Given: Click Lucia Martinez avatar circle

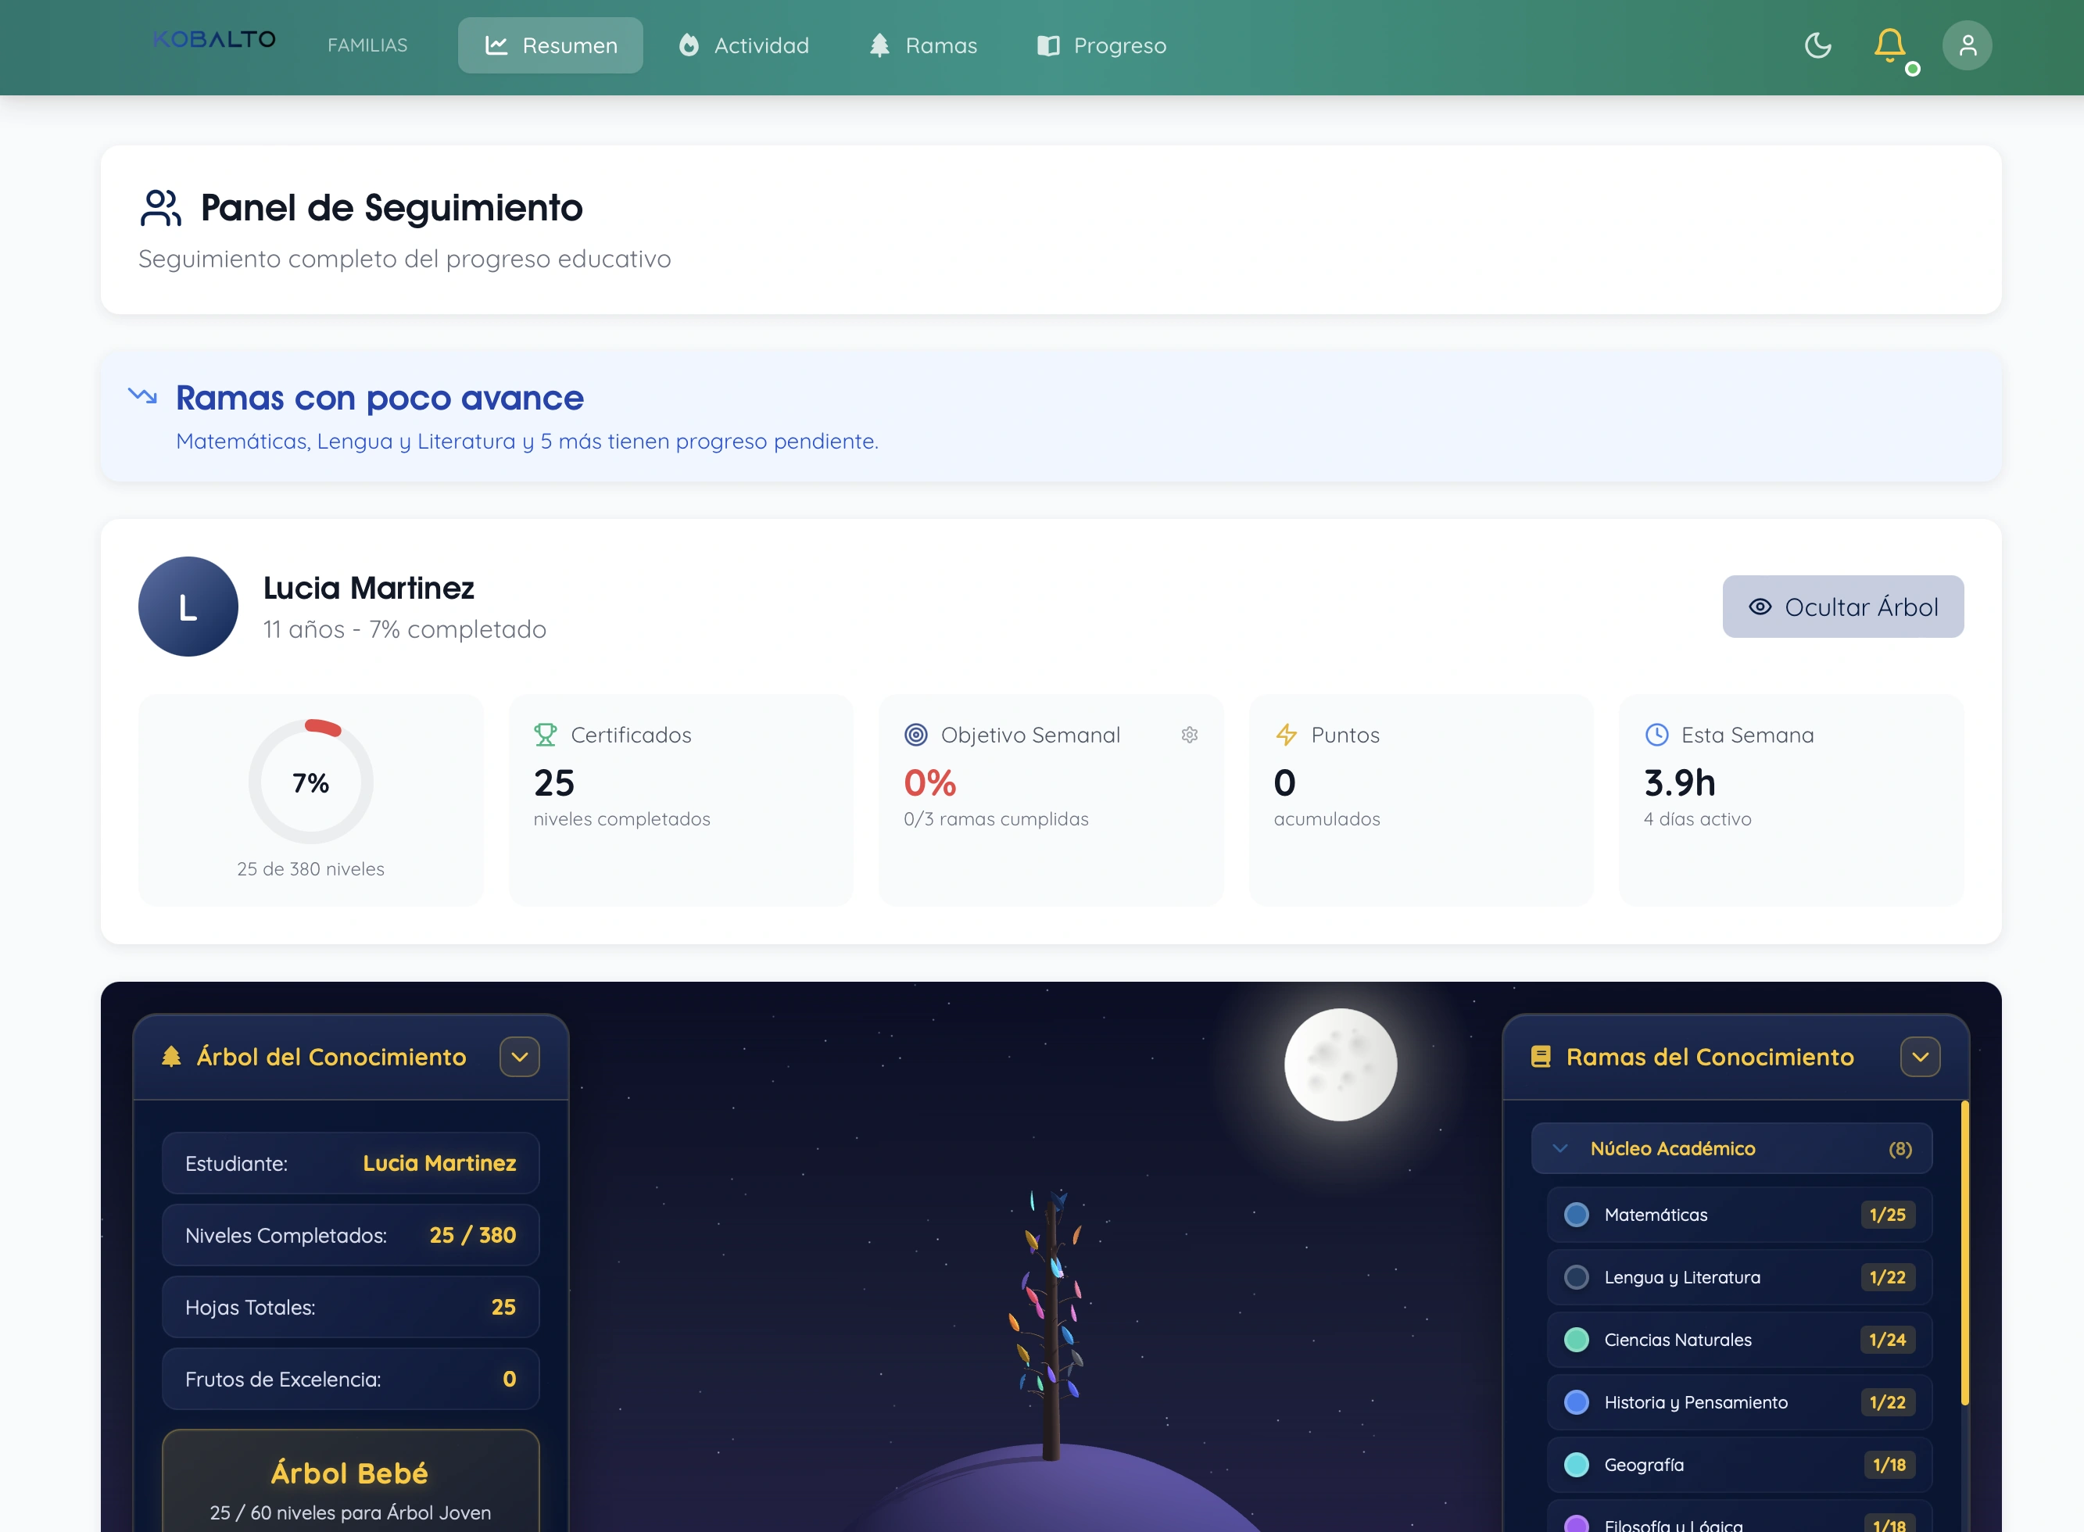Looking at the screenshot, I should (x=188, y=607).
